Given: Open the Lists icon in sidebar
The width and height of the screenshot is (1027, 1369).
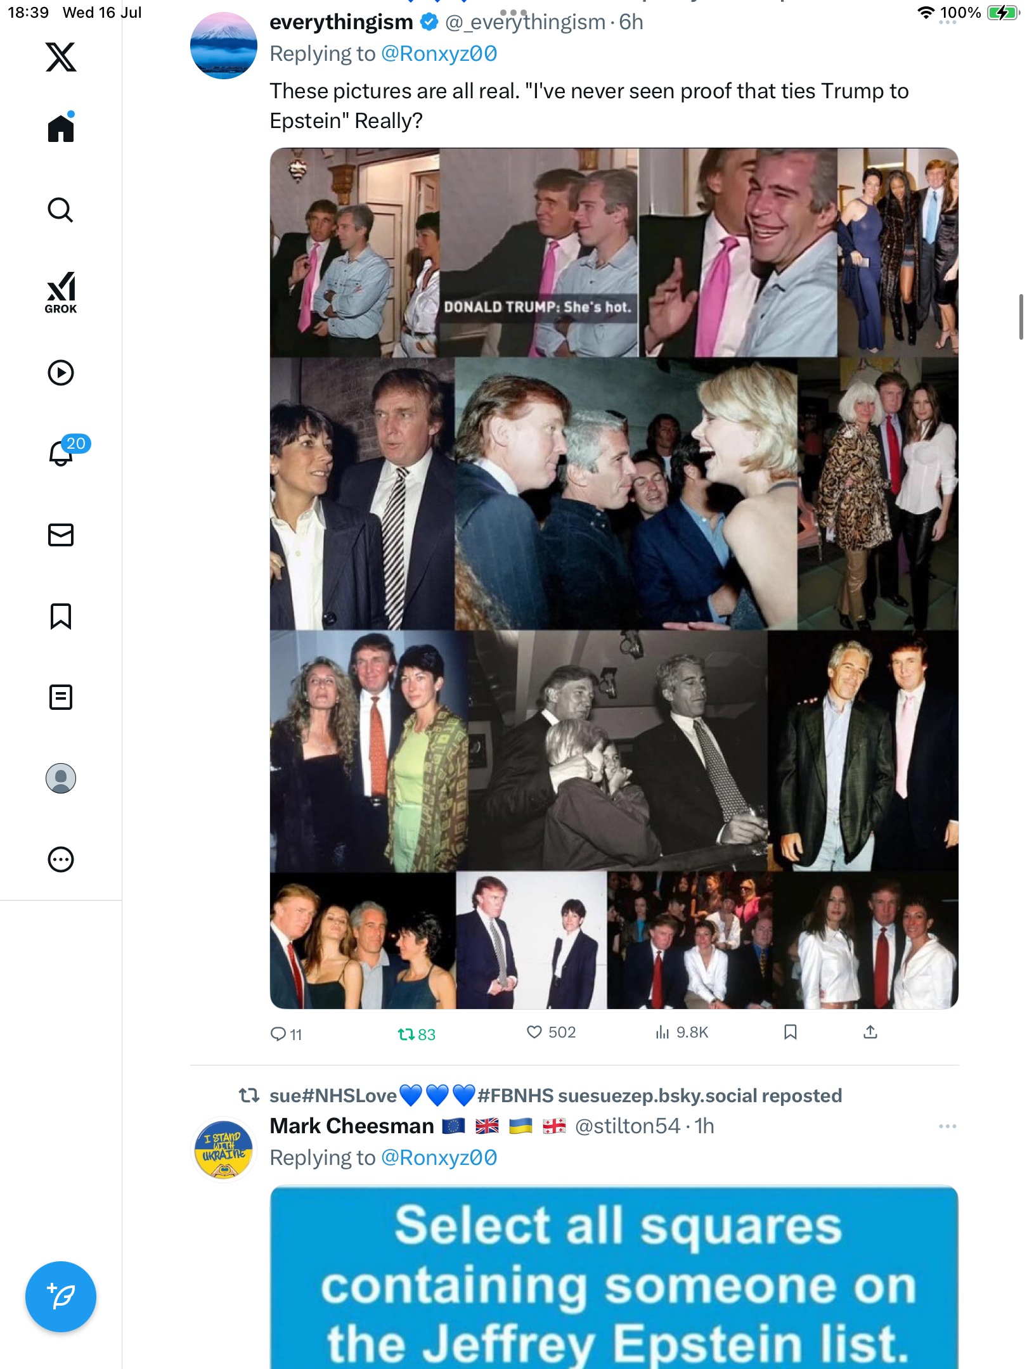Looking at the screenshot, I should (61, 697).
